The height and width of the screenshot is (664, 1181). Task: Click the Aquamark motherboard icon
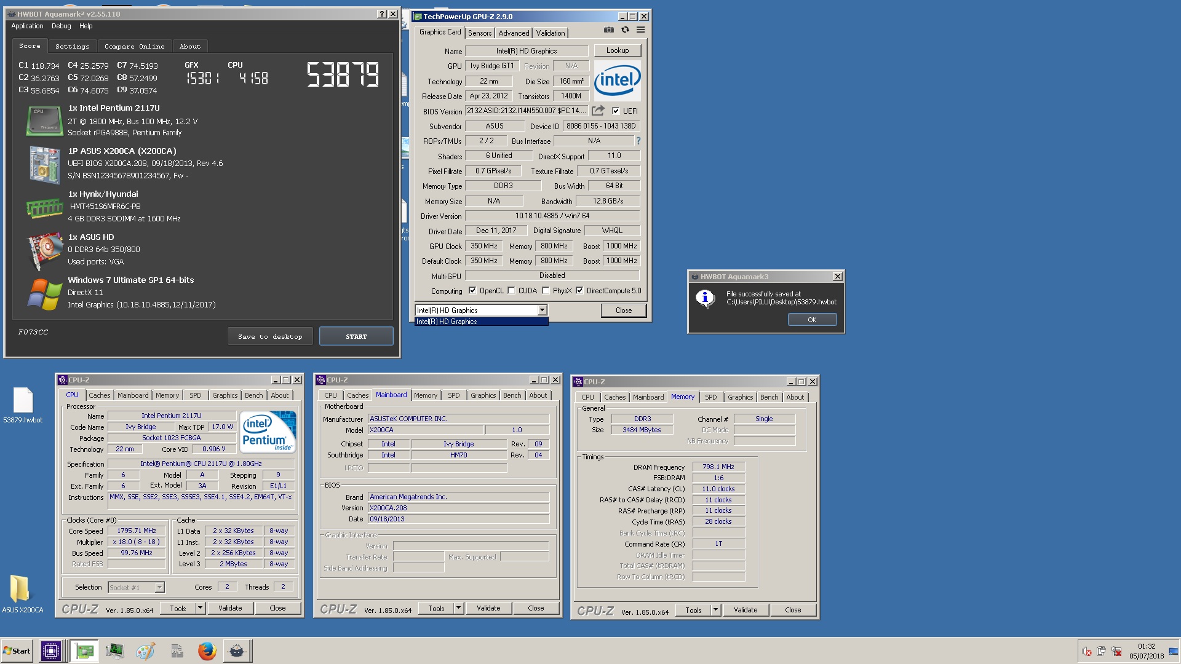click(45, 164)
